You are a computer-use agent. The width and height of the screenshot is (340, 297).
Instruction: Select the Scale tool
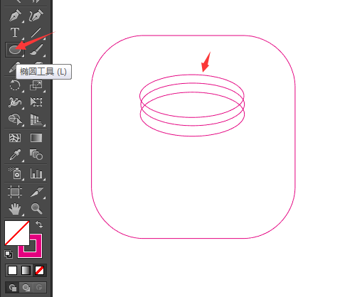[x=36, y=85]
